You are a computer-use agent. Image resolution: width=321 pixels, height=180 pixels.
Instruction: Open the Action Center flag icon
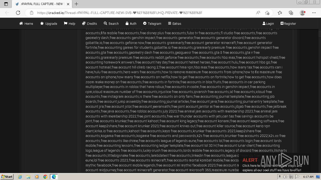tap(297, 177)
